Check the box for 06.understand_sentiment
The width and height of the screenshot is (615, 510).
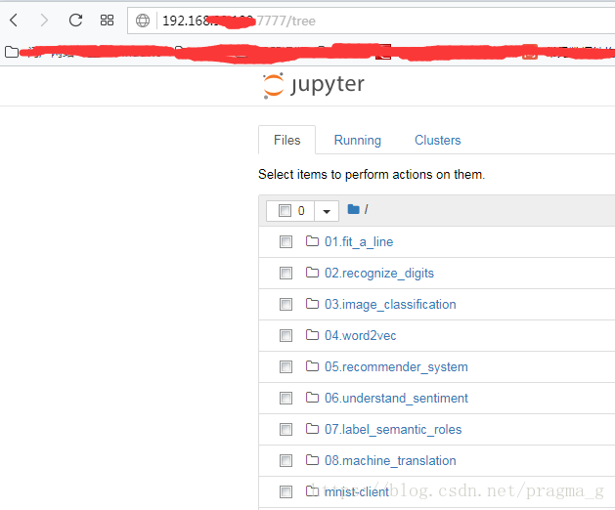tap(286, 399)
